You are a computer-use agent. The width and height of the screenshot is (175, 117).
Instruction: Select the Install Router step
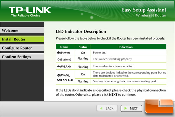[22, 39]
